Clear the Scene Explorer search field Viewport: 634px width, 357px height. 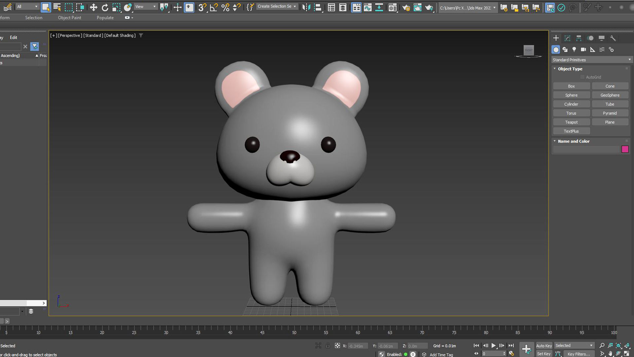click(x=25, y=47)
